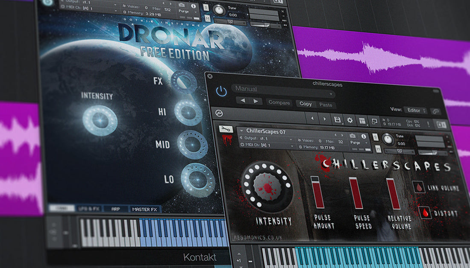
Task: Click the Copy button
Action: click(x=305, y=104)
